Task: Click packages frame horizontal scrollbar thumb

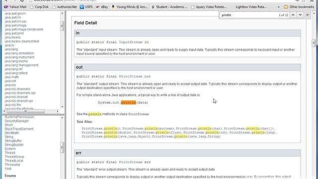Action: point(25,111)
